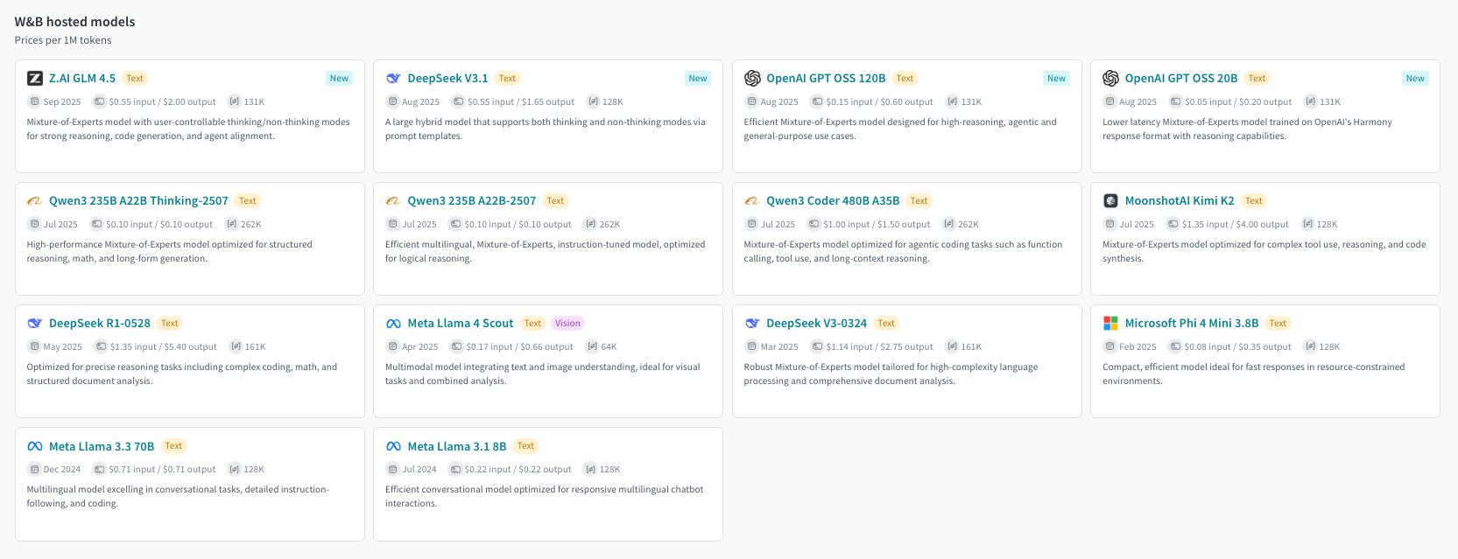Open the DeepSeek V3-0324 model
Viewport: 1458px width, 559px height.
(x=816, y=323)
